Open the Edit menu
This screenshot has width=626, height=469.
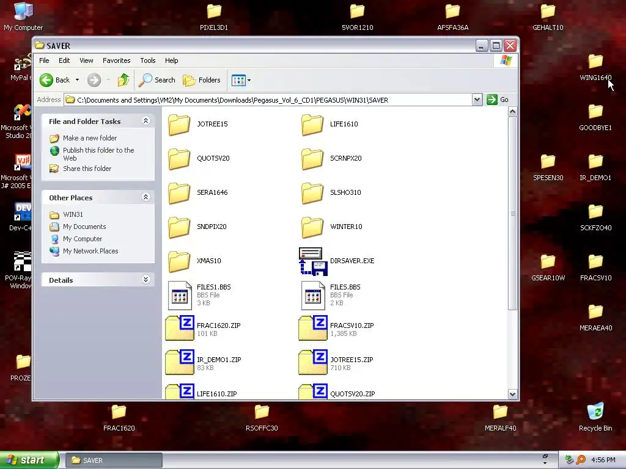click(x=64, y=60)
